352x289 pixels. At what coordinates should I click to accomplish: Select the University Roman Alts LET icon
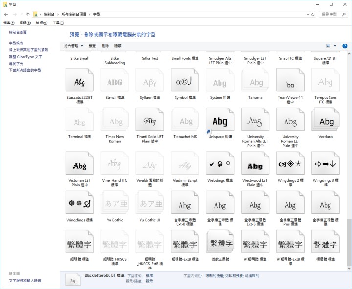tap(255, 119)
